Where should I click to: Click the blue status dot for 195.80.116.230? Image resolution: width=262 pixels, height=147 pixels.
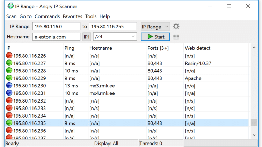click(9, 85)
